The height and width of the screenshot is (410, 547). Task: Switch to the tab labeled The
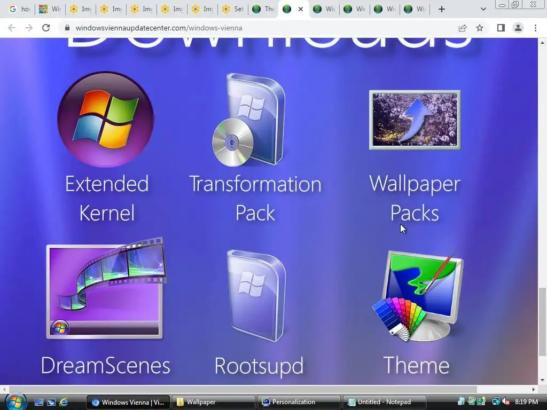point(263,9)
